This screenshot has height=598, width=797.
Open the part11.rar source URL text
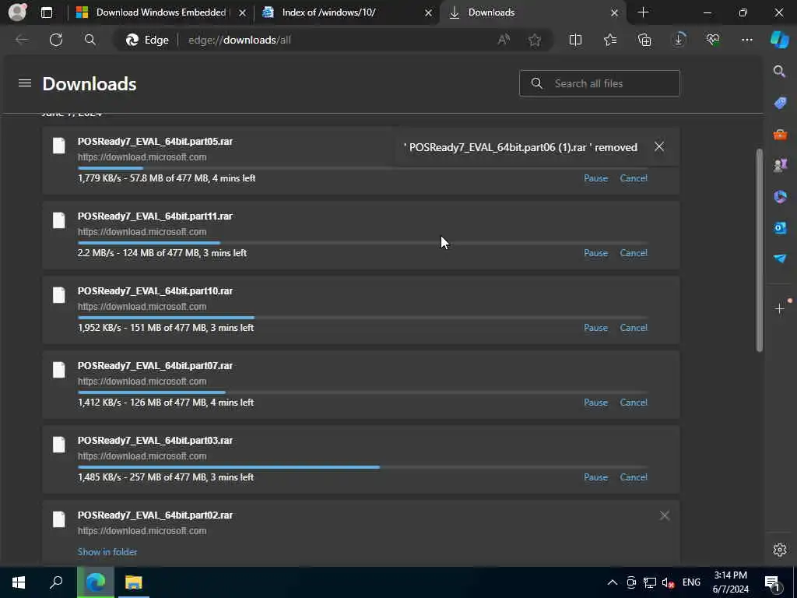point(142,232)
